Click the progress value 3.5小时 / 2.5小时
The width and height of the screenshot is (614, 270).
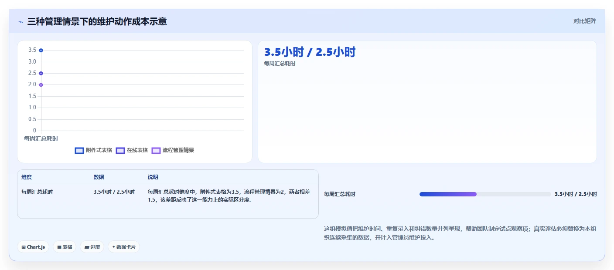point(576,194)
